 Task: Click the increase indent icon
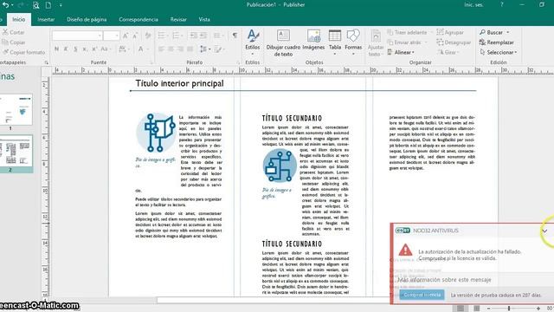coord(203,36)
